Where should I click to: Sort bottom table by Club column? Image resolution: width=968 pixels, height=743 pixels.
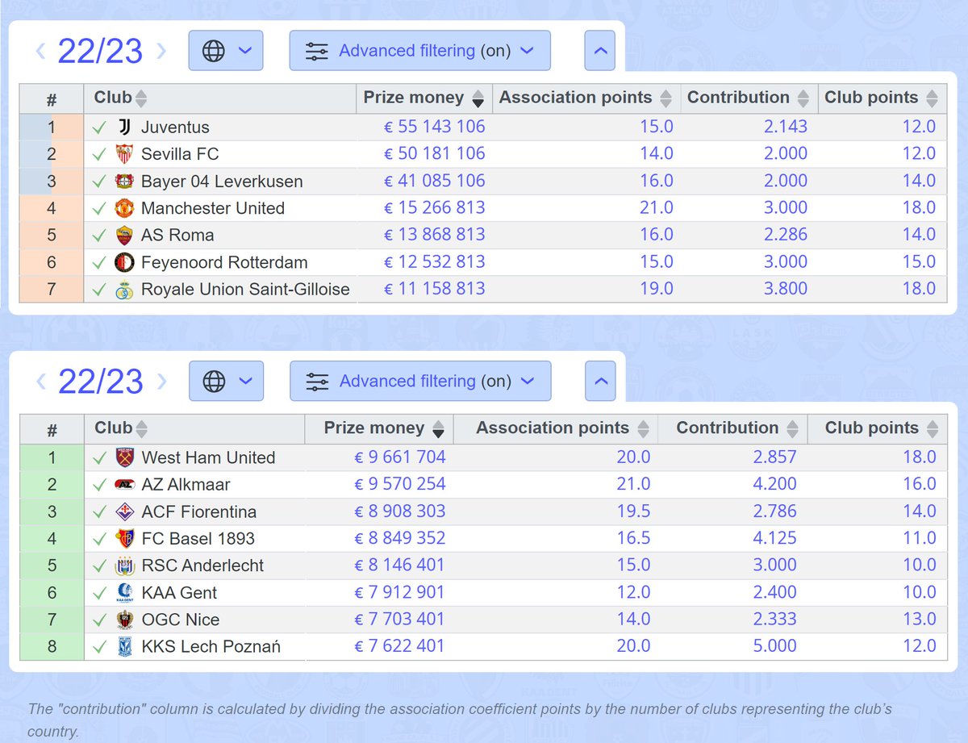(141, 428)
